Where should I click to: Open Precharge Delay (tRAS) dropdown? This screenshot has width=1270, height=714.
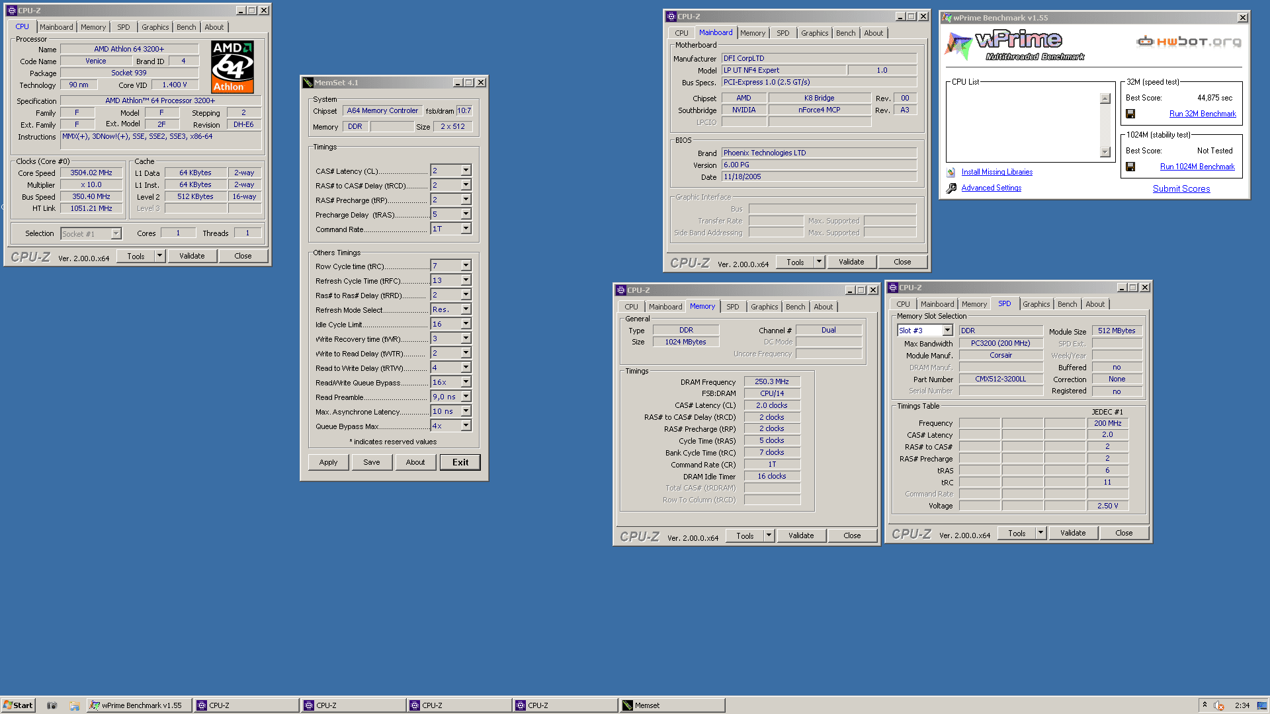click(x=466, y=214)
